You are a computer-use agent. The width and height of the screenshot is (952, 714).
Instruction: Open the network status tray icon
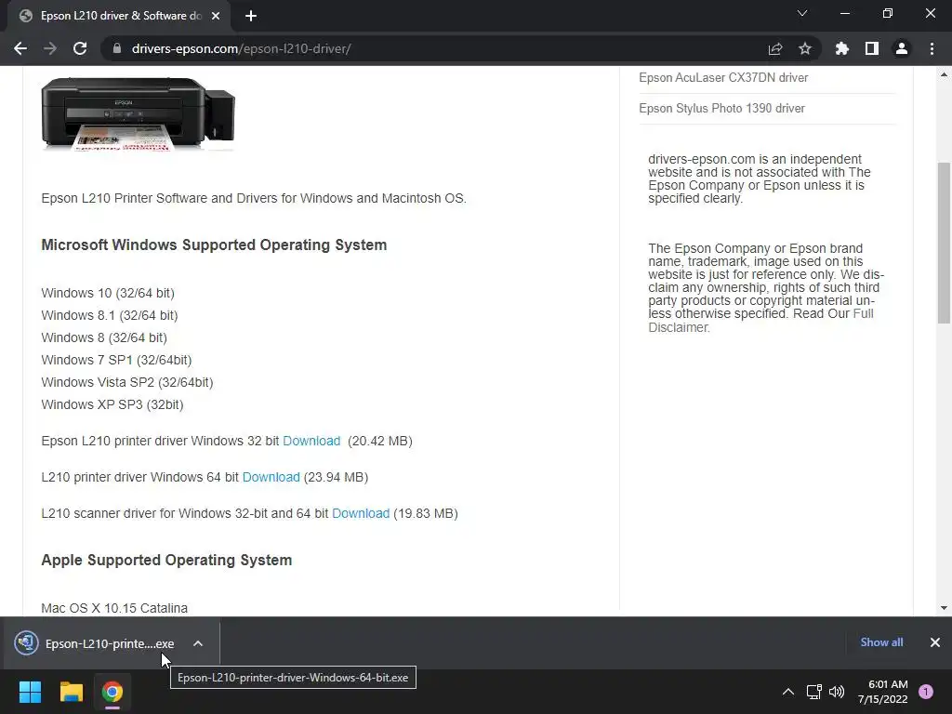tap(814, 692)
